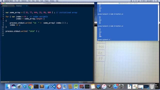Open the Apple menu
The width and height of the screenshot is (160, 90).
pos(2,1)
